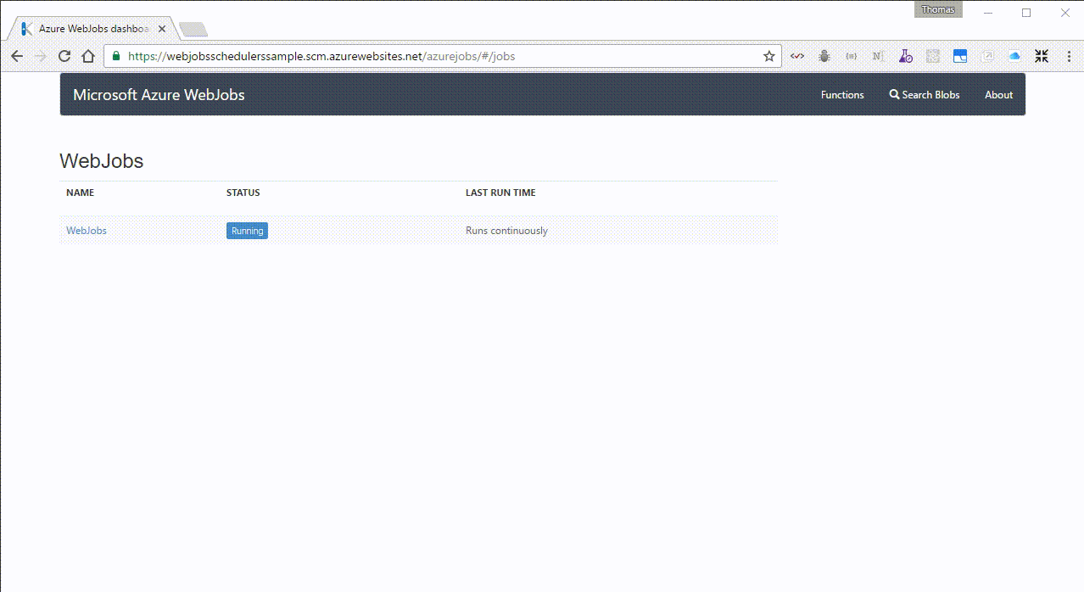1084x592 pixels.
Task: Close the Azure WebJobs dashboard tab
Action: [x=162, y=29]
